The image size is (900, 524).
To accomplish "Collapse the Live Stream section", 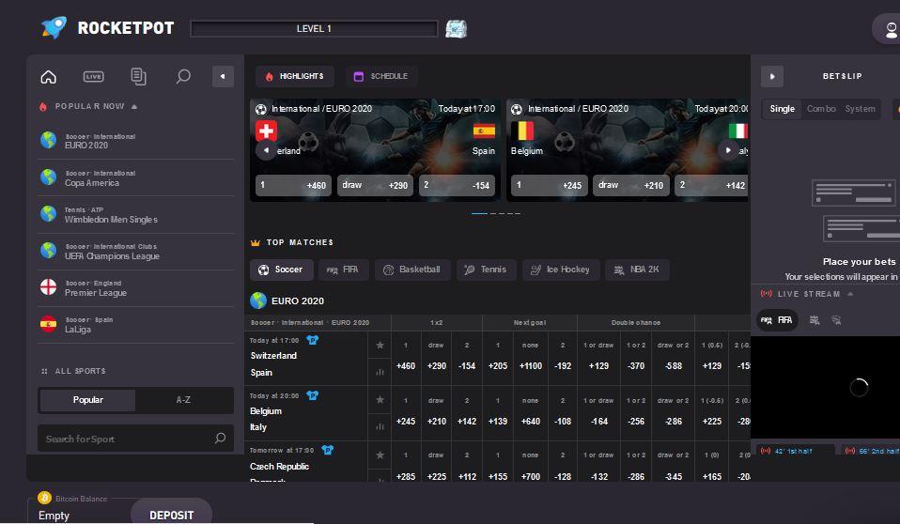I will click(850, 294).
